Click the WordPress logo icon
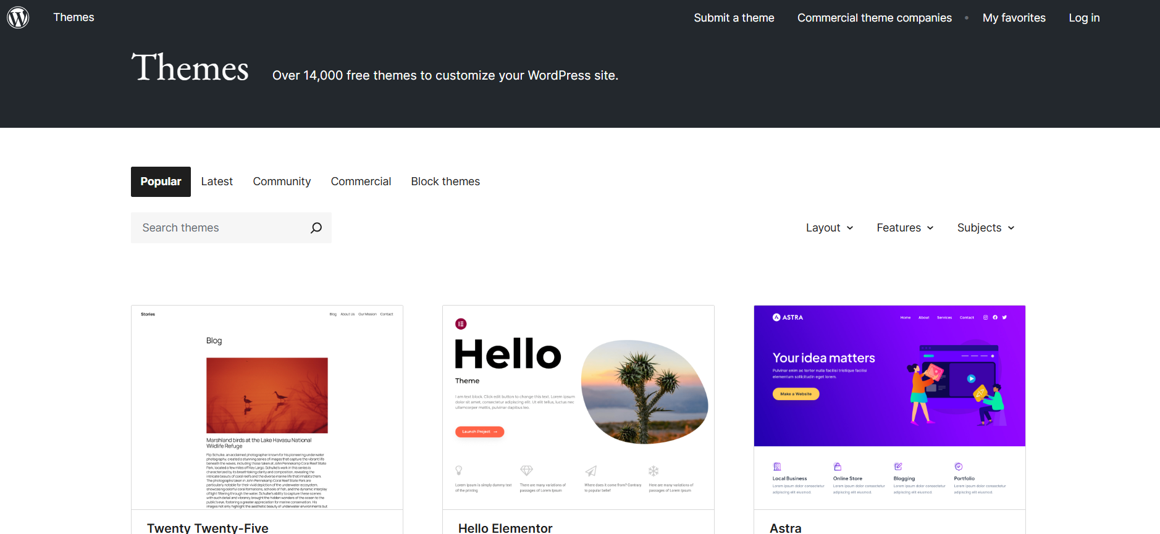This screenshot has width=1160, height=534. (x=18, y=17)
